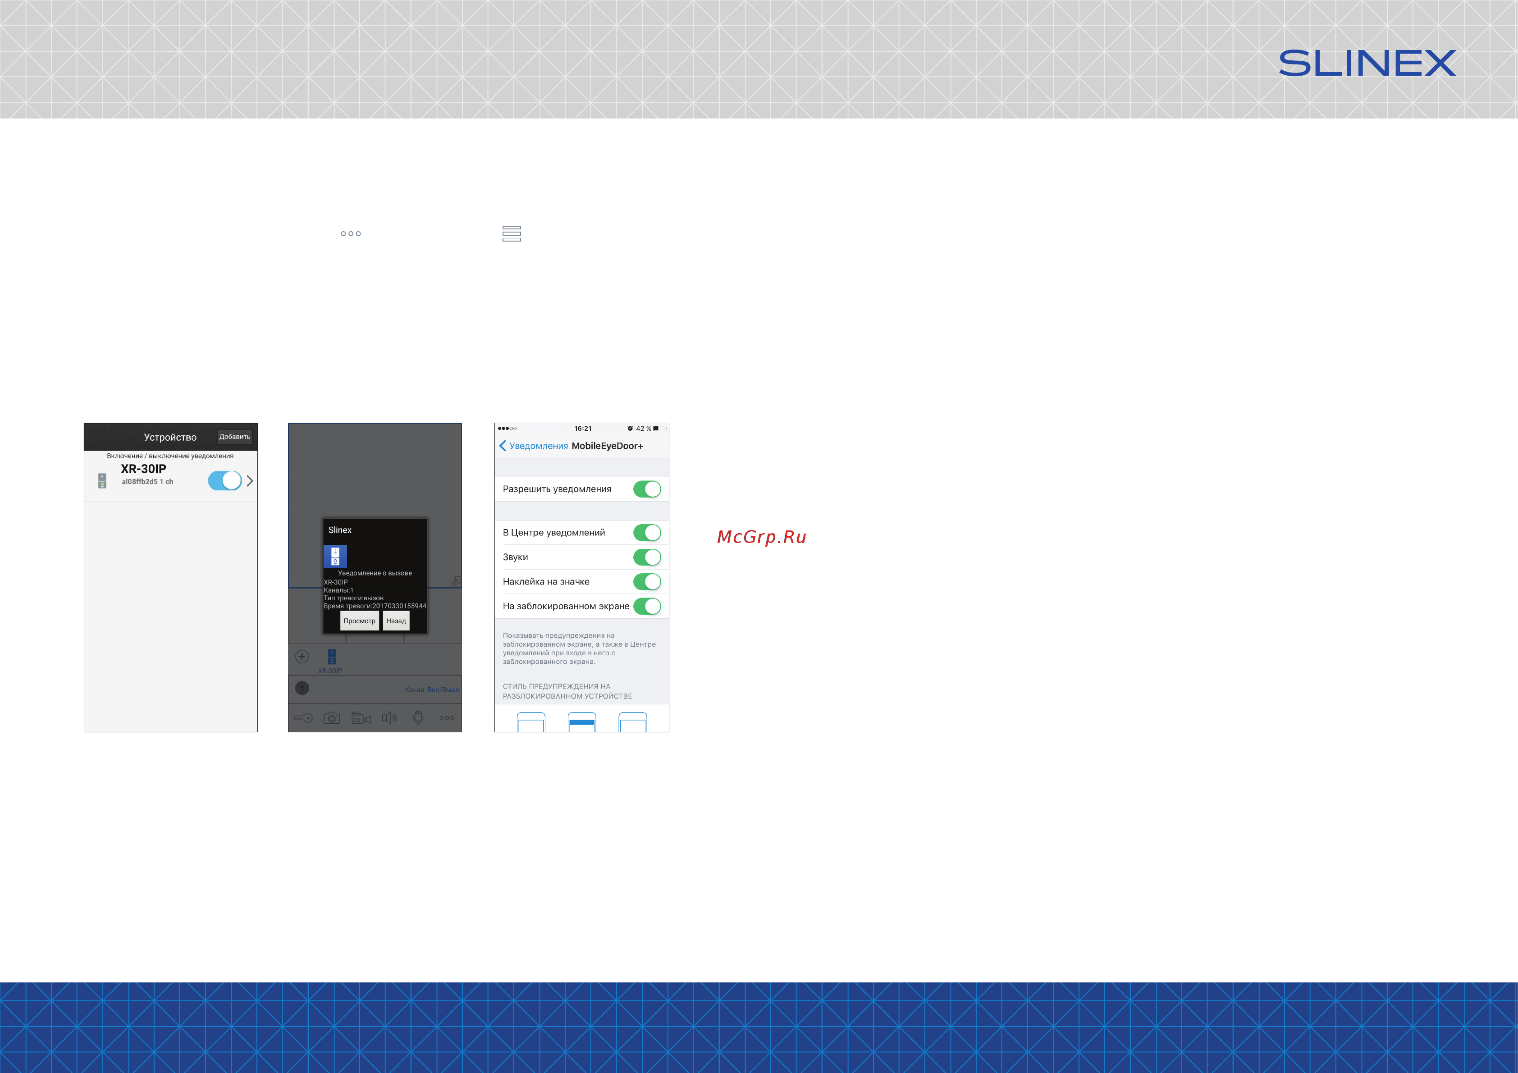Tap the XR-30IP device name in the list
This screenshot has height=1073, width=1518.
(x=143, y=469)
